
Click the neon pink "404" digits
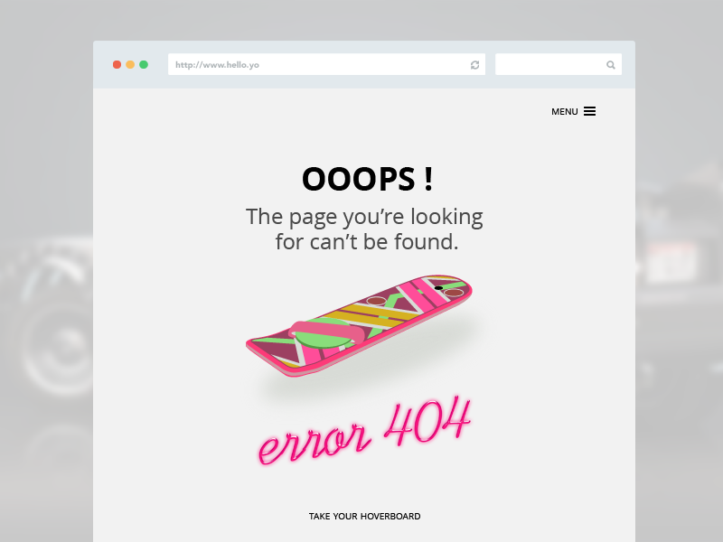click(x=427, y=419)
